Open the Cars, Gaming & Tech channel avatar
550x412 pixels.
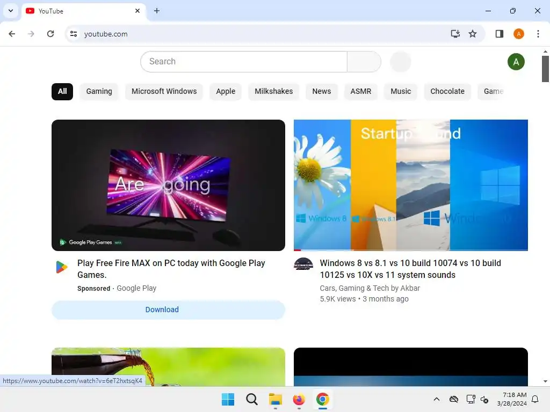[x=303, y=263]
